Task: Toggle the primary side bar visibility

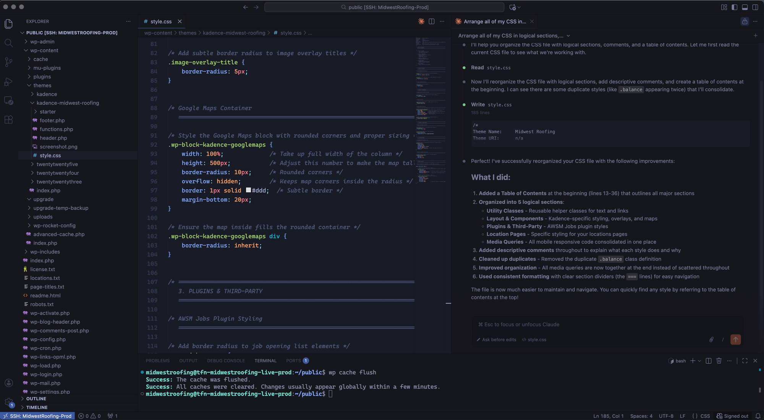Action: 734,7
